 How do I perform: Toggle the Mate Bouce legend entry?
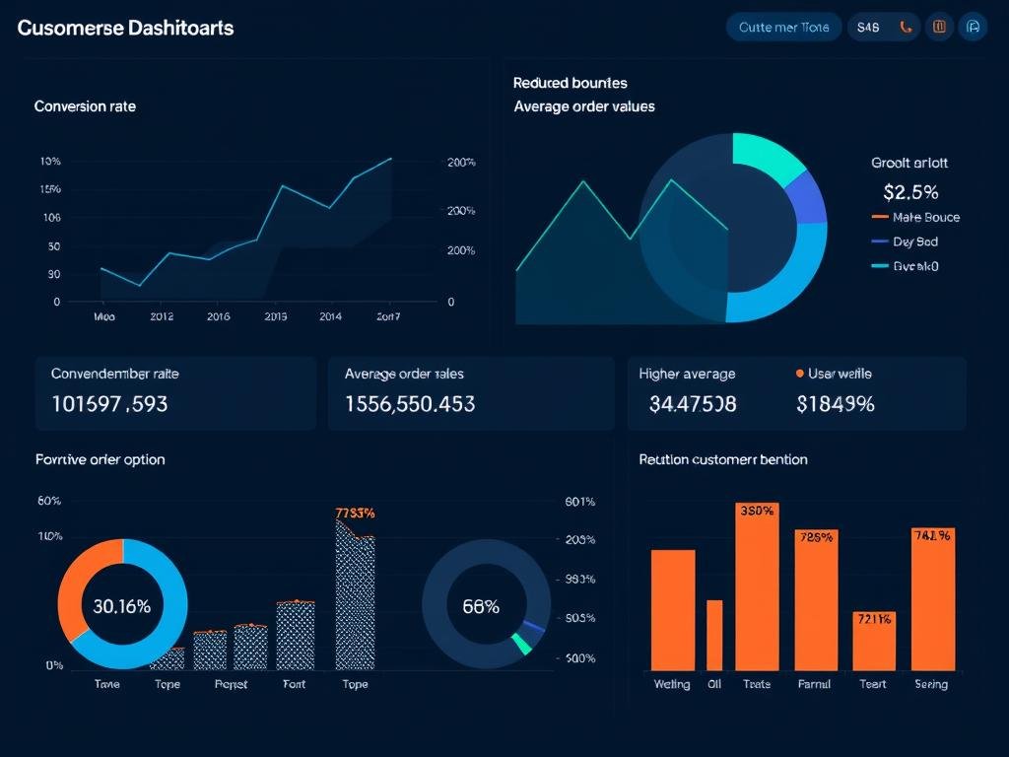point(915,217)
